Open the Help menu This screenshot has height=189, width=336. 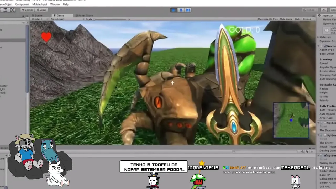point(66,4)
